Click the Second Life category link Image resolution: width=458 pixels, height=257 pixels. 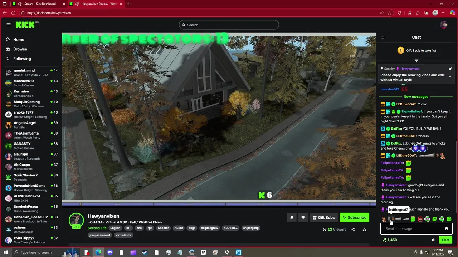point(97,228)
